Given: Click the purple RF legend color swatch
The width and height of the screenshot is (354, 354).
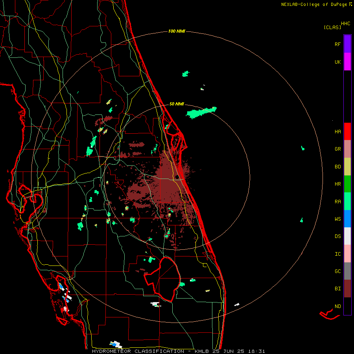Looking at the screenshot, I should point(347,44).
